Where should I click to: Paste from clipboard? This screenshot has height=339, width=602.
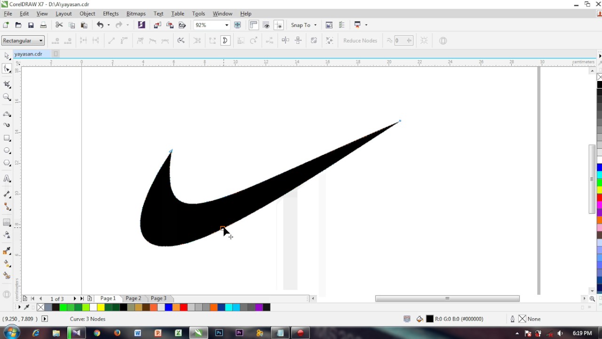pos(84,25)
